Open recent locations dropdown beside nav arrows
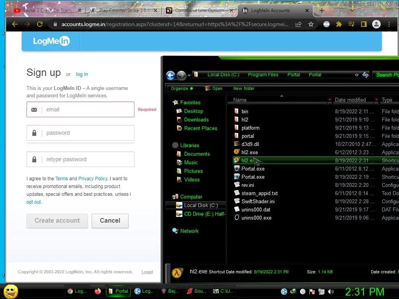This screenshot has height=299, width=399. [x=189, y=76]
